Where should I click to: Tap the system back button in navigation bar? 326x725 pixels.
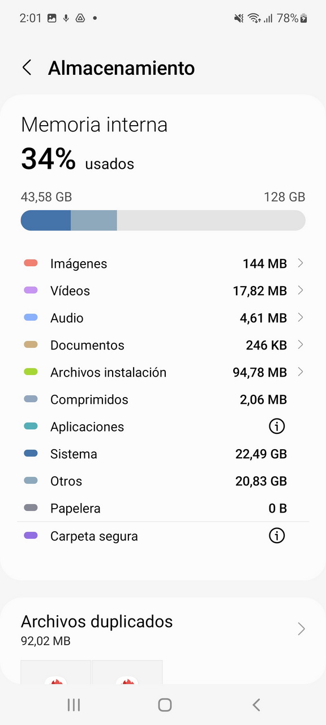click(x=256, y=705)
